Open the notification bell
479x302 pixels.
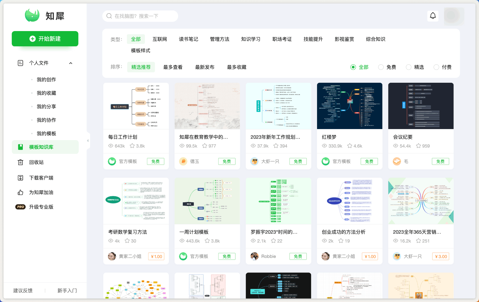432,16
